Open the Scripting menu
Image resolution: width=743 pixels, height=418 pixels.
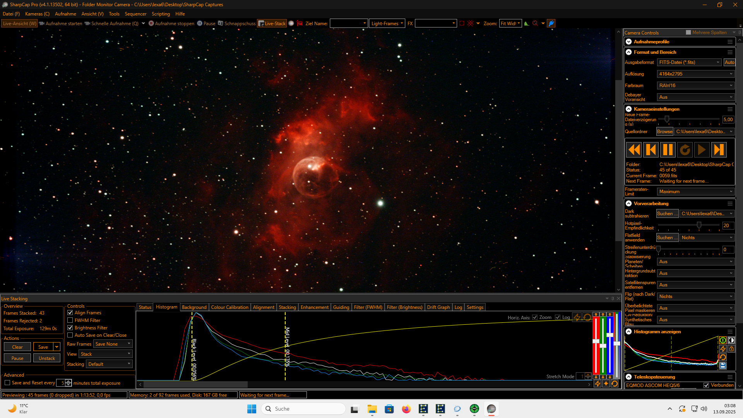pyautogui.click(x=161, y=14)
